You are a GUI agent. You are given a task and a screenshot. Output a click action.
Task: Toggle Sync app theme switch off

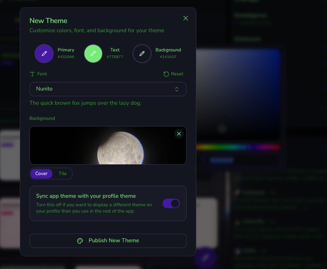click(171, 203)
